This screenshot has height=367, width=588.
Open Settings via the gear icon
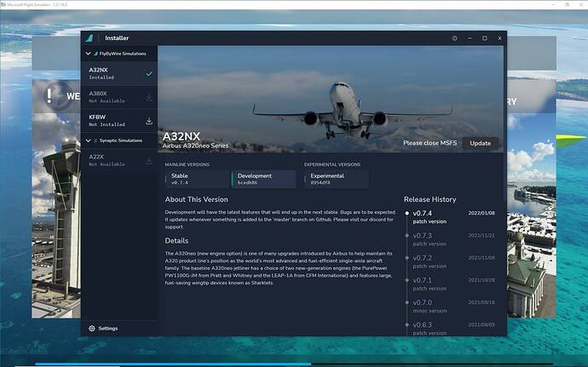[x=91, y=328]
